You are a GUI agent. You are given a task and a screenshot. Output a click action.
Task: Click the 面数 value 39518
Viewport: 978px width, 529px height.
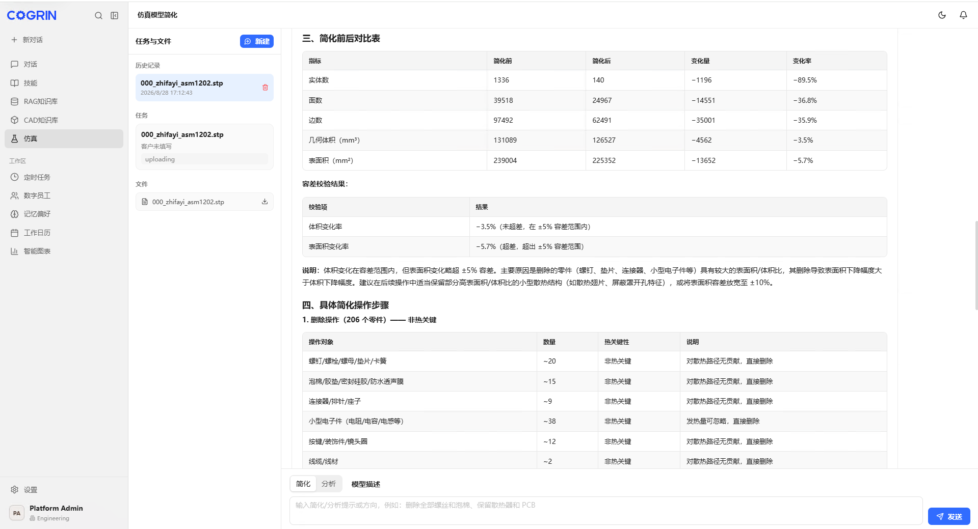pyautogui.click(x=503, y=100)
